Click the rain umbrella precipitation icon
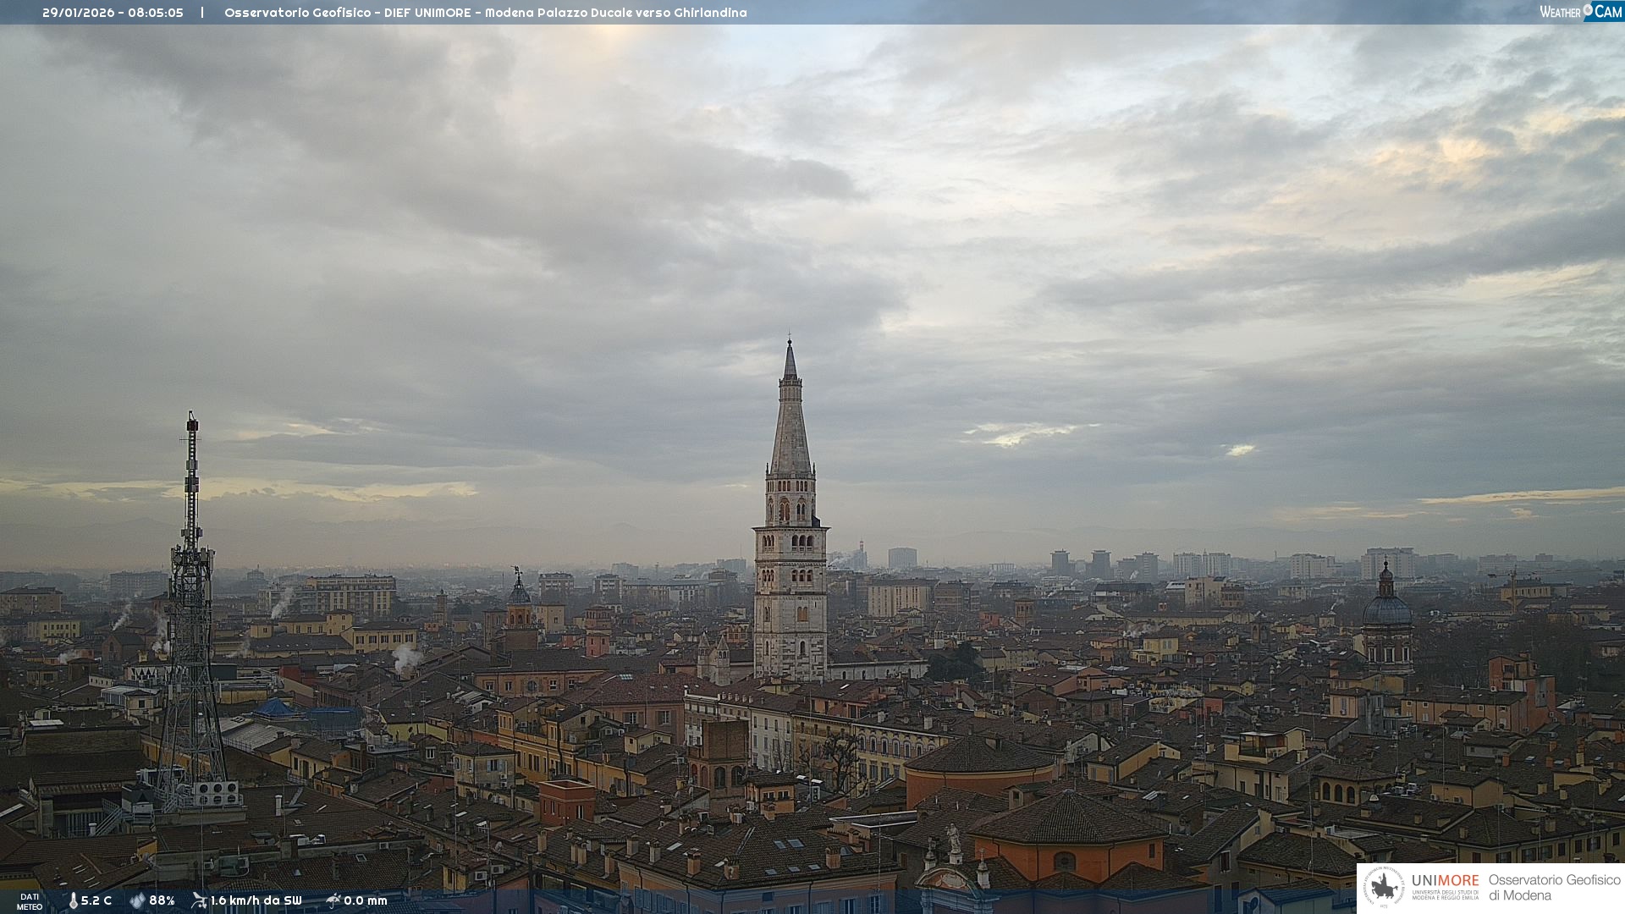 click(333, 900)
